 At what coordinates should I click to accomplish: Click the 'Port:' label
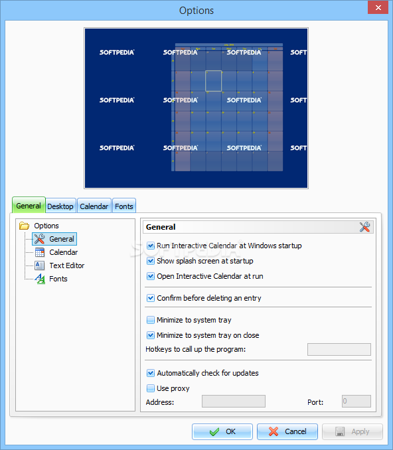click(315, 402)
